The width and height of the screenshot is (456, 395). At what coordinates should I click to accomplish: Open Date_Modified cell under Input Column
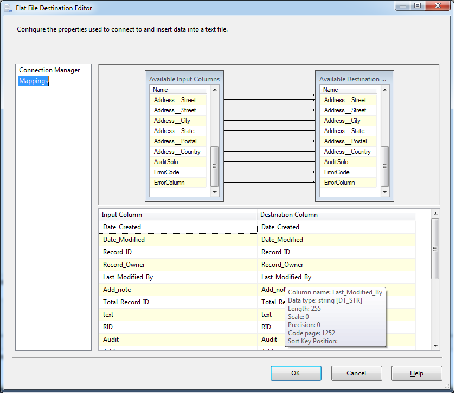[x=178, y=240]
